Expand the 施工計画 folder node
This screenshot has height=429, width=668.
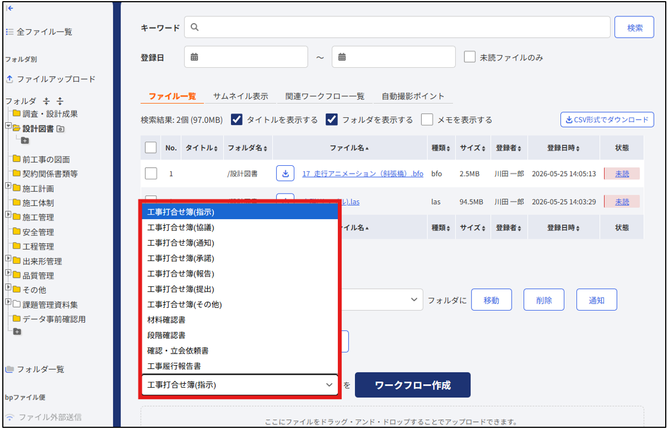tap(8, 186)
